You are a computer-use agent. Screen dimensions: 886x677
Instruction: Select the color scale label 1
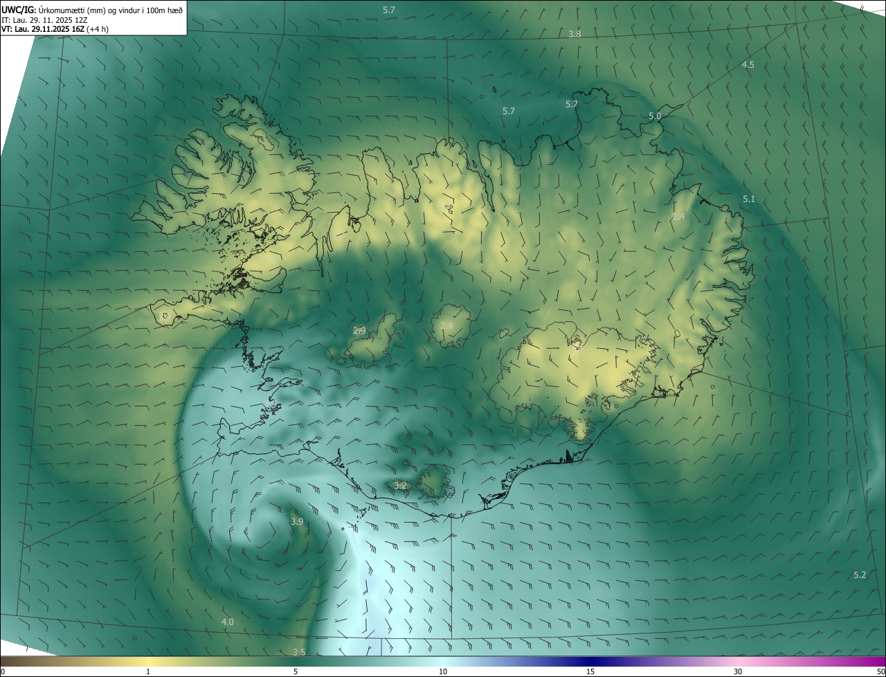[148, 671]
